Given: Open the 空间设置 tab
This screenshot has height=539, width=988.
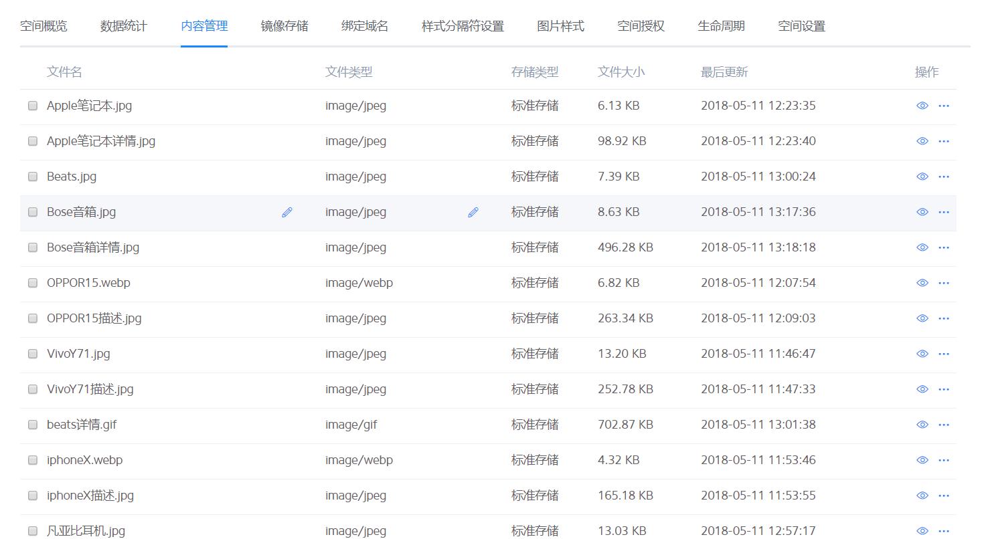Looking at the screenshot, I should click(802, 26).
